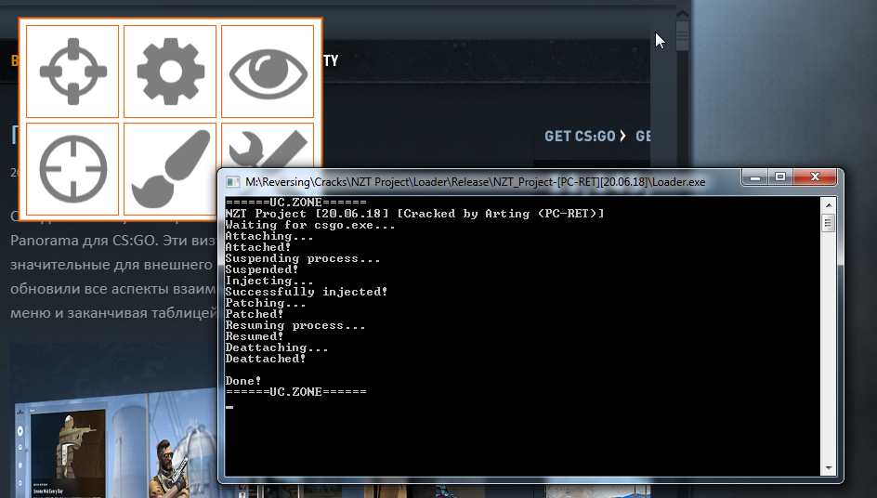
Task: Maximize the Loader.exe console window
Action: coord(780,177)
